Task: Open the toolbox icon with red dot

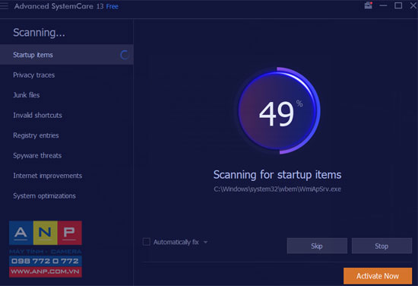Action: pyautogui.click(x=369, y=5)
